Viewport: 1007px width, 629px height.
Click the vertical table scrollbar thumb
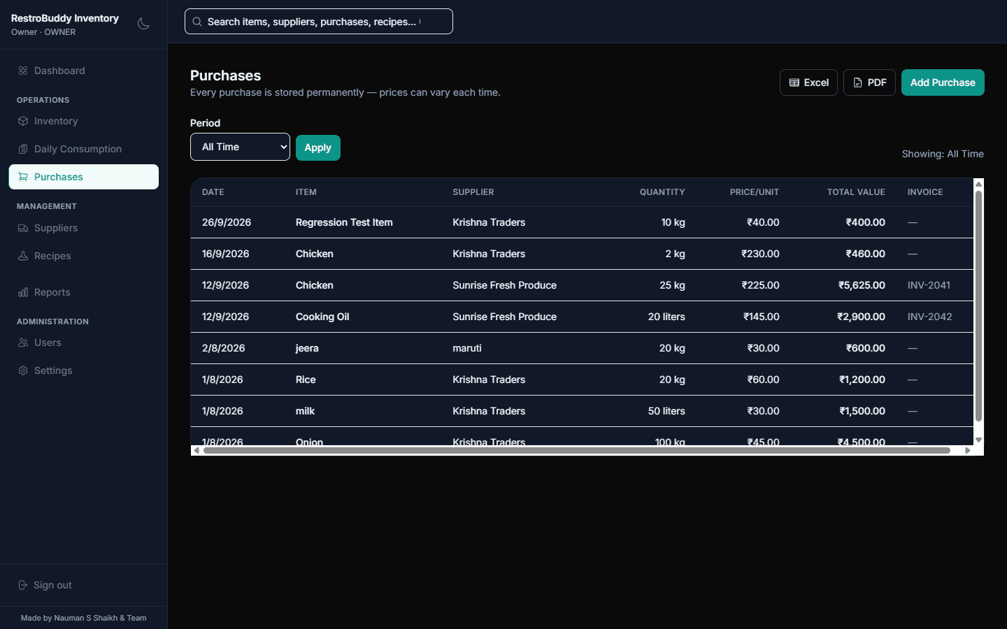[978, 305]
